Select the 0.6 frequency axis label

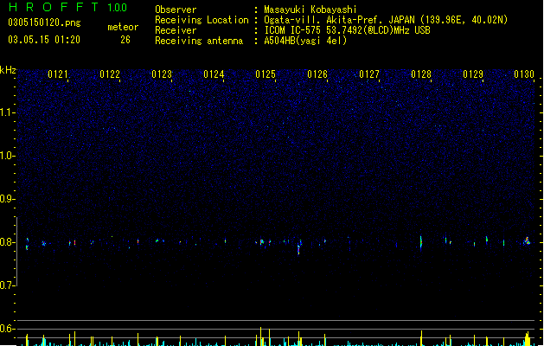7,329
